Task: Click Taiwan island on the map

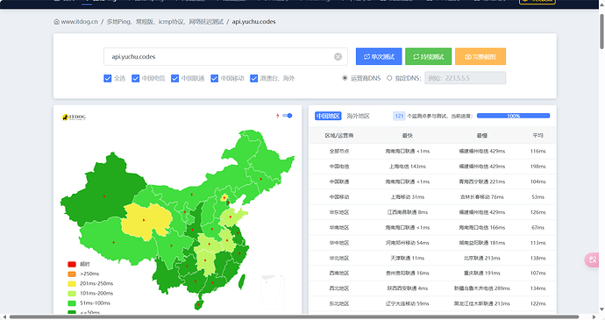Action: pyautogui.click(x=241, y=281)
